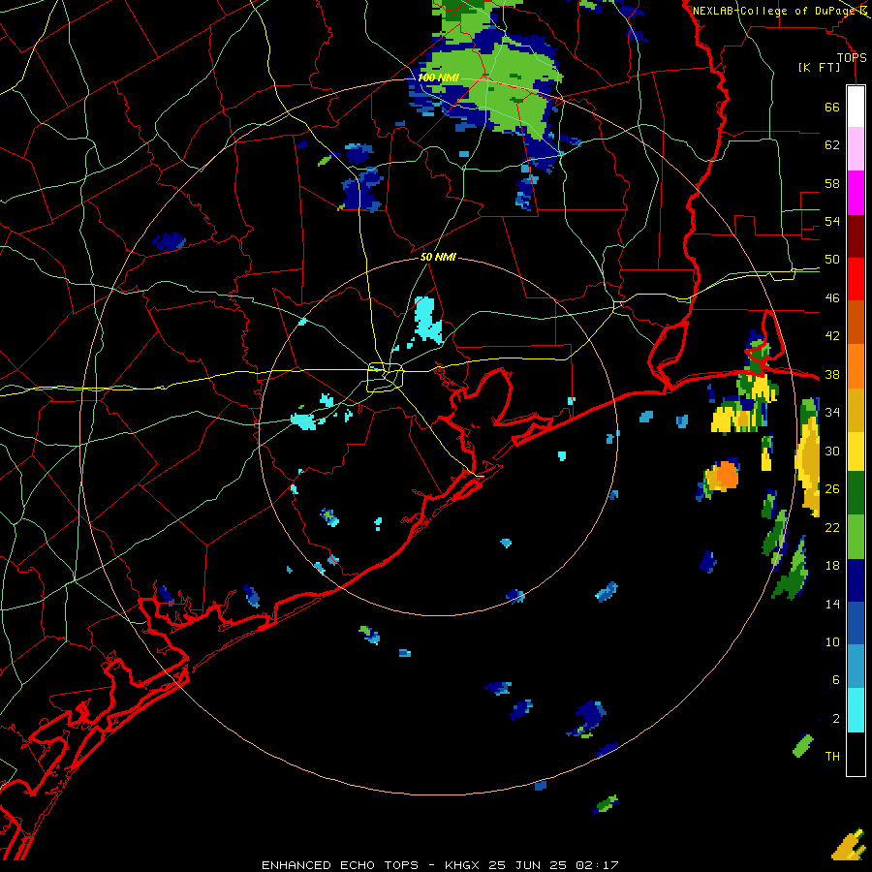This screenshot has width=872, height=872.
Task: Click the black TH threshold swatch
Action: 856,754
